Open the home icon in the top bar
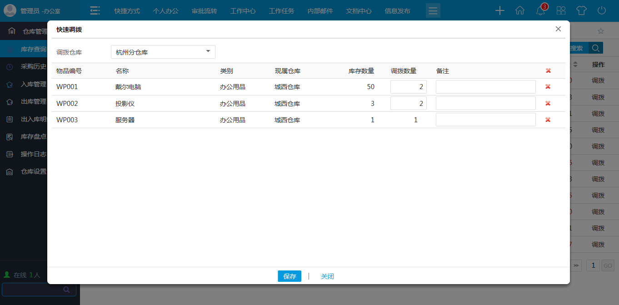Viewport: 619px width, 305px height. [520, 10]
